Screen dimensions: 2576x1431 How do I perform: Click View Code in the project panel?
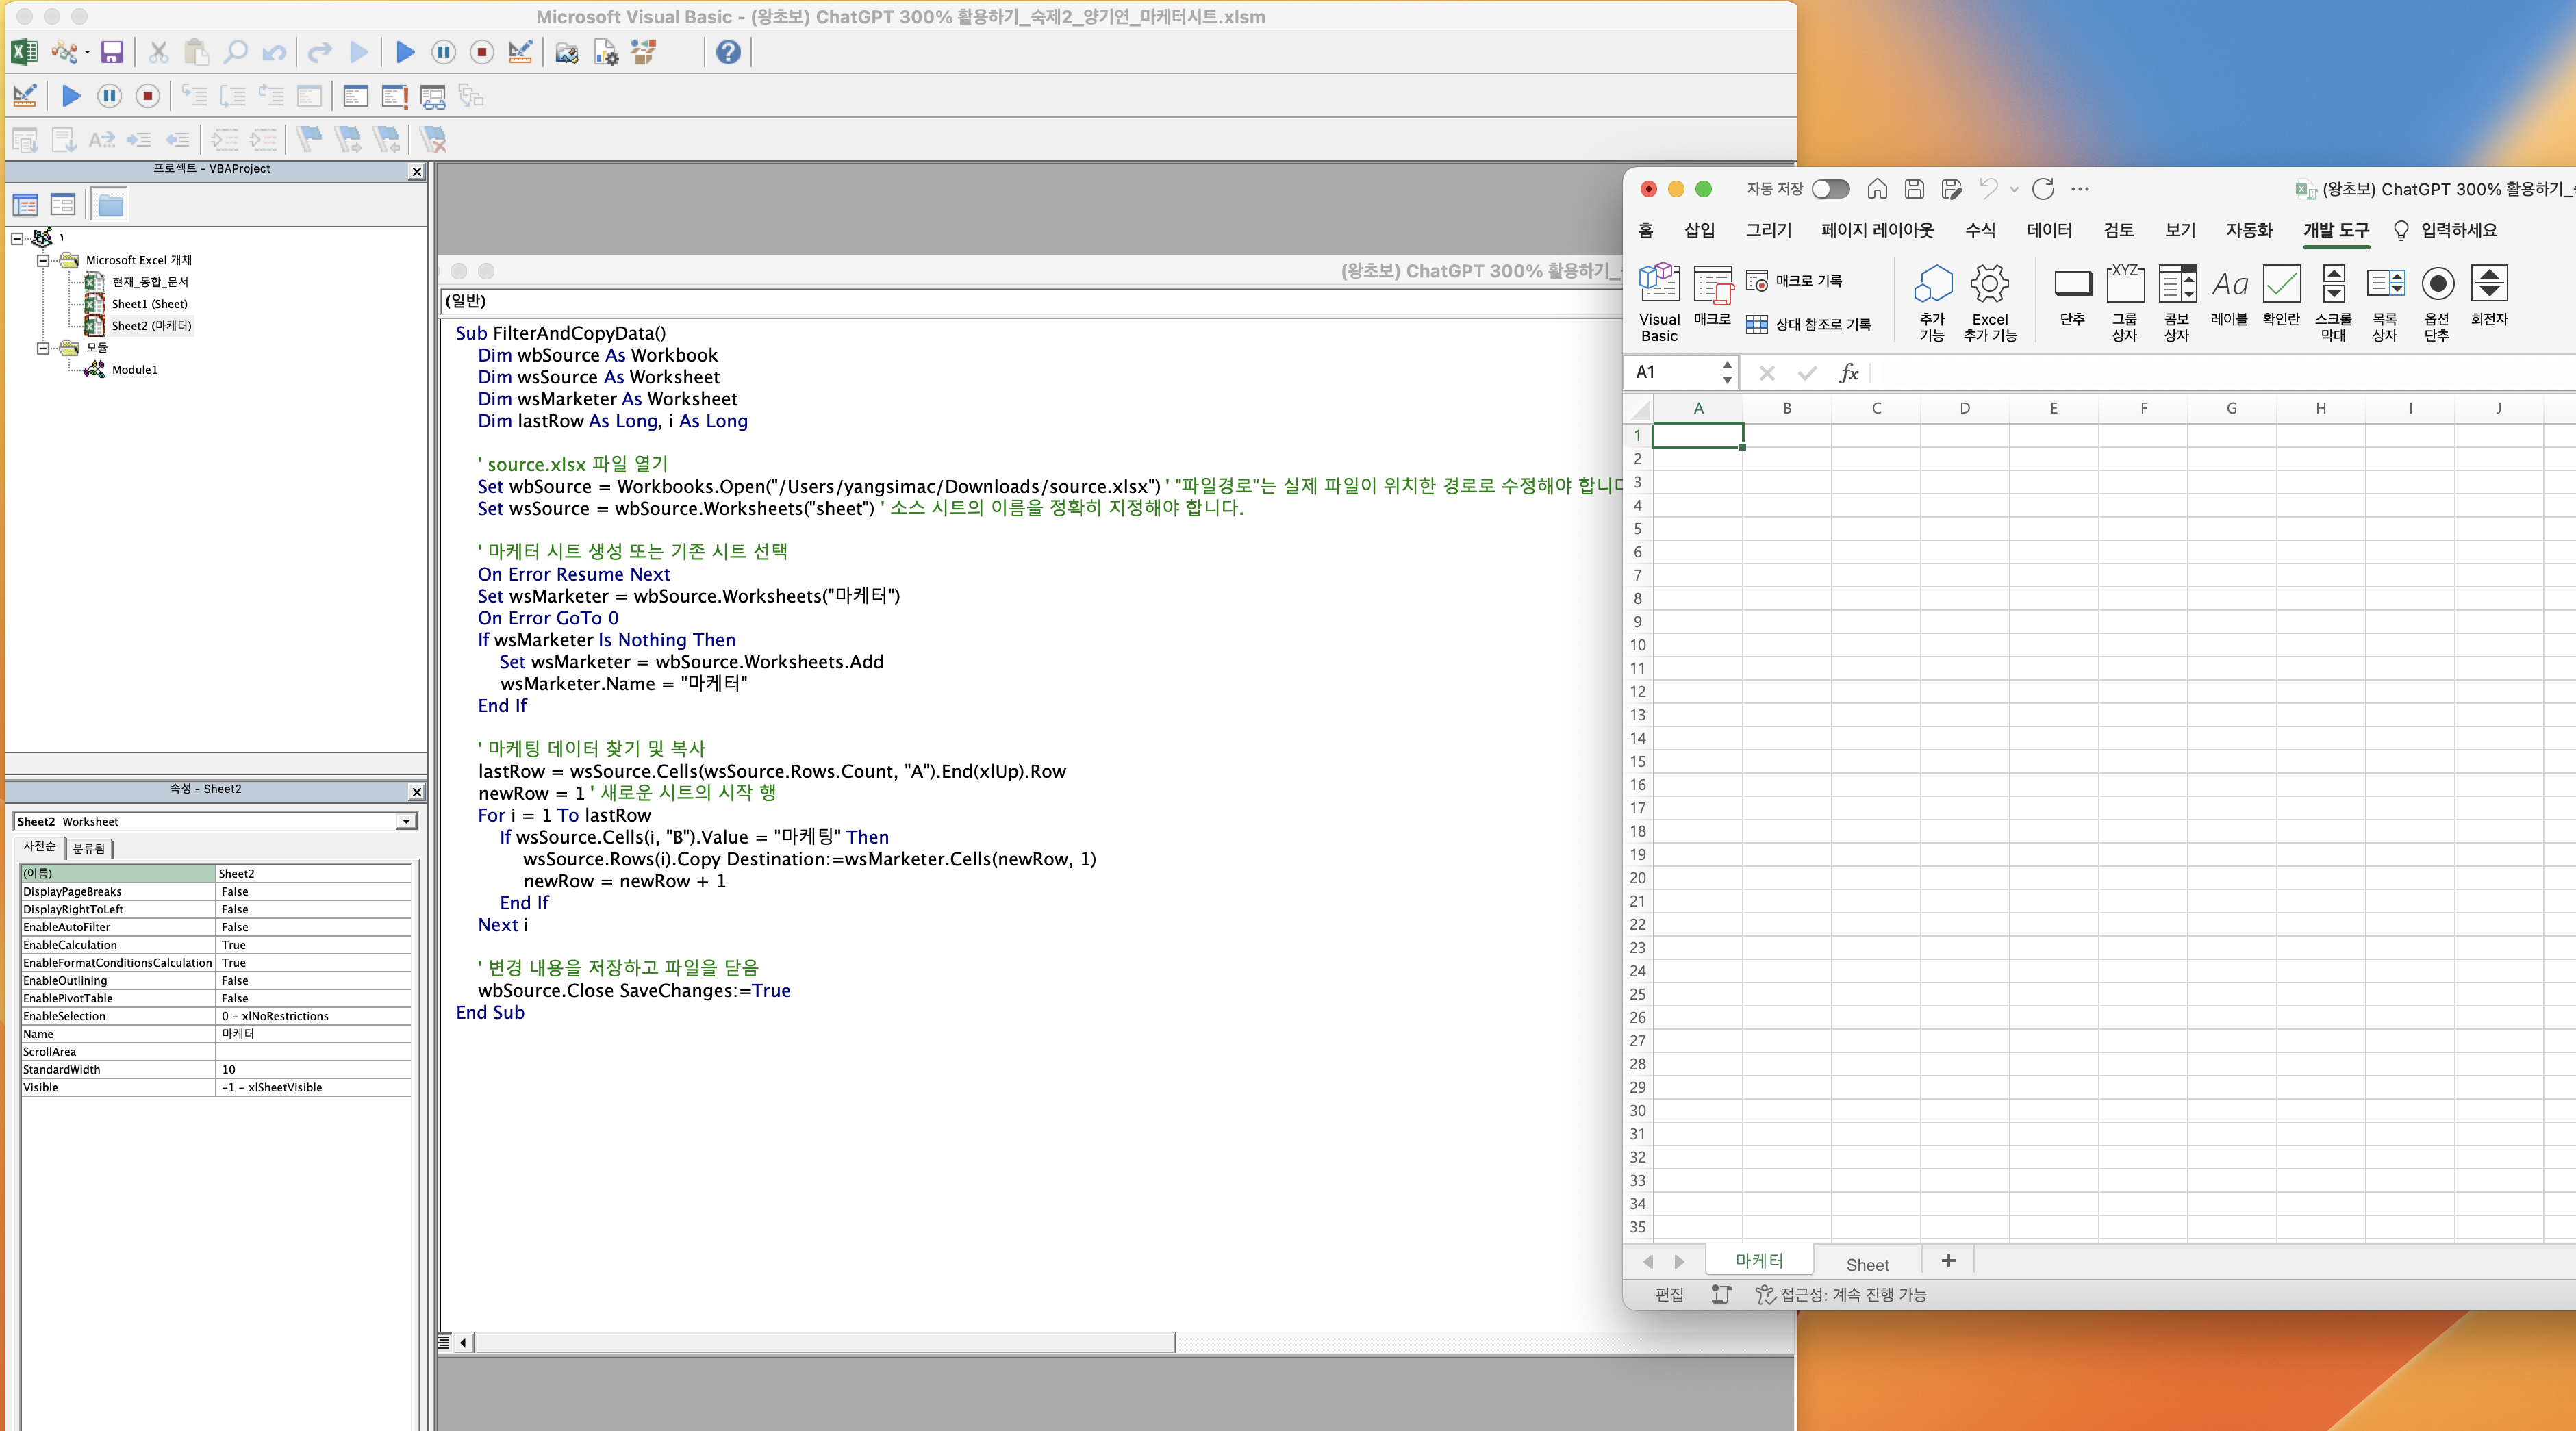(25, 205)
